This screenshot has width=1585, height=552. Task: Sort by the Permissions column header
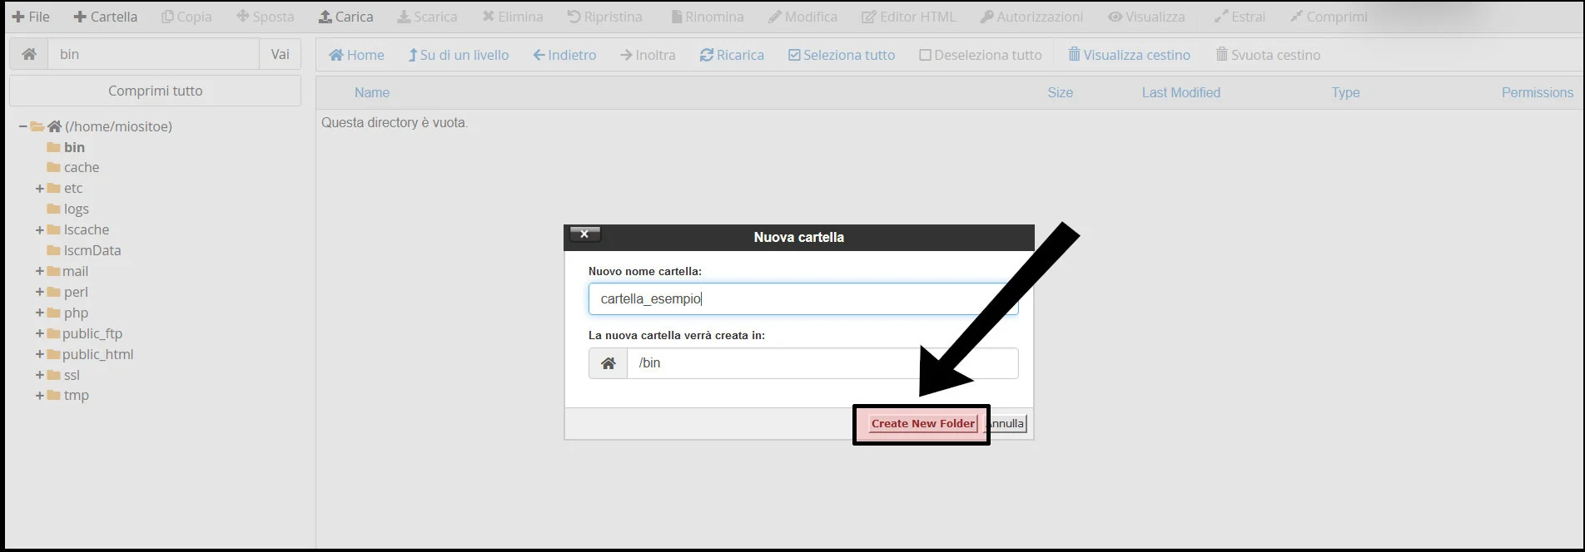(1538, 92)
